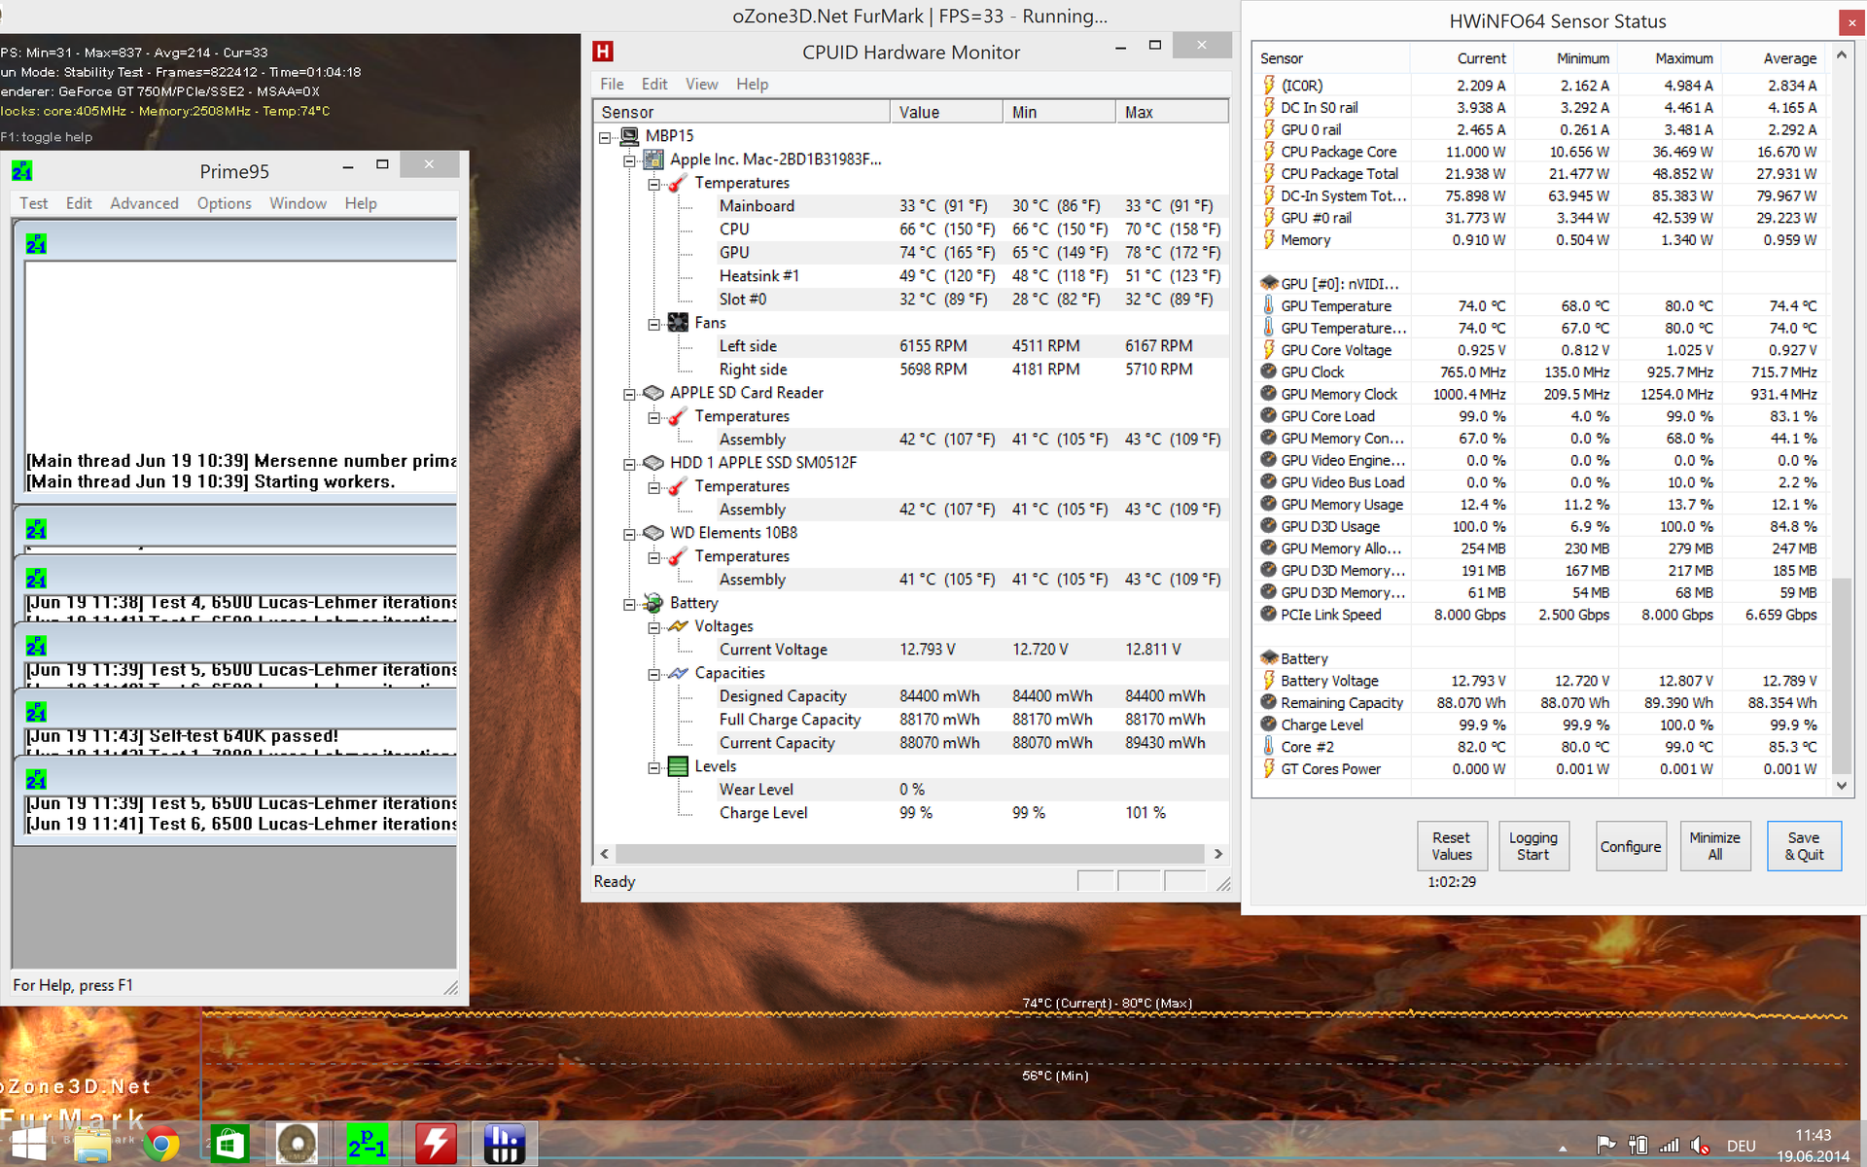
Task: Collapse the MBP15 tree node
Action: pos(605,137)
